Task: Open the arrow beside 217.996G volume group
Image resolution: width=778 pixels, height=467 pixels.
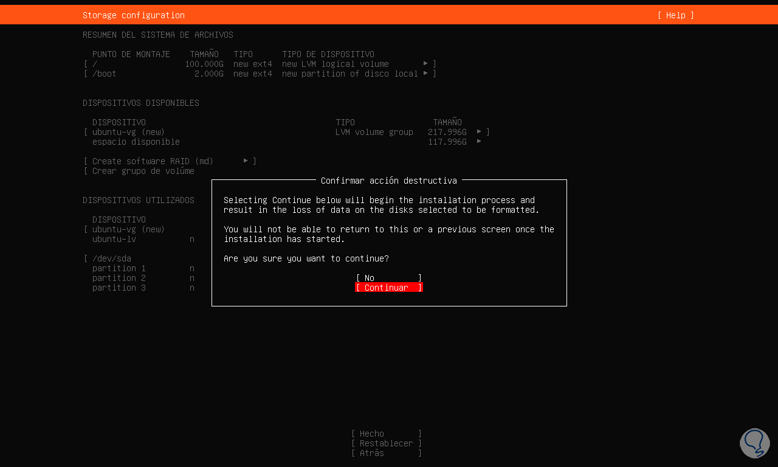Action: click(480, 131)
